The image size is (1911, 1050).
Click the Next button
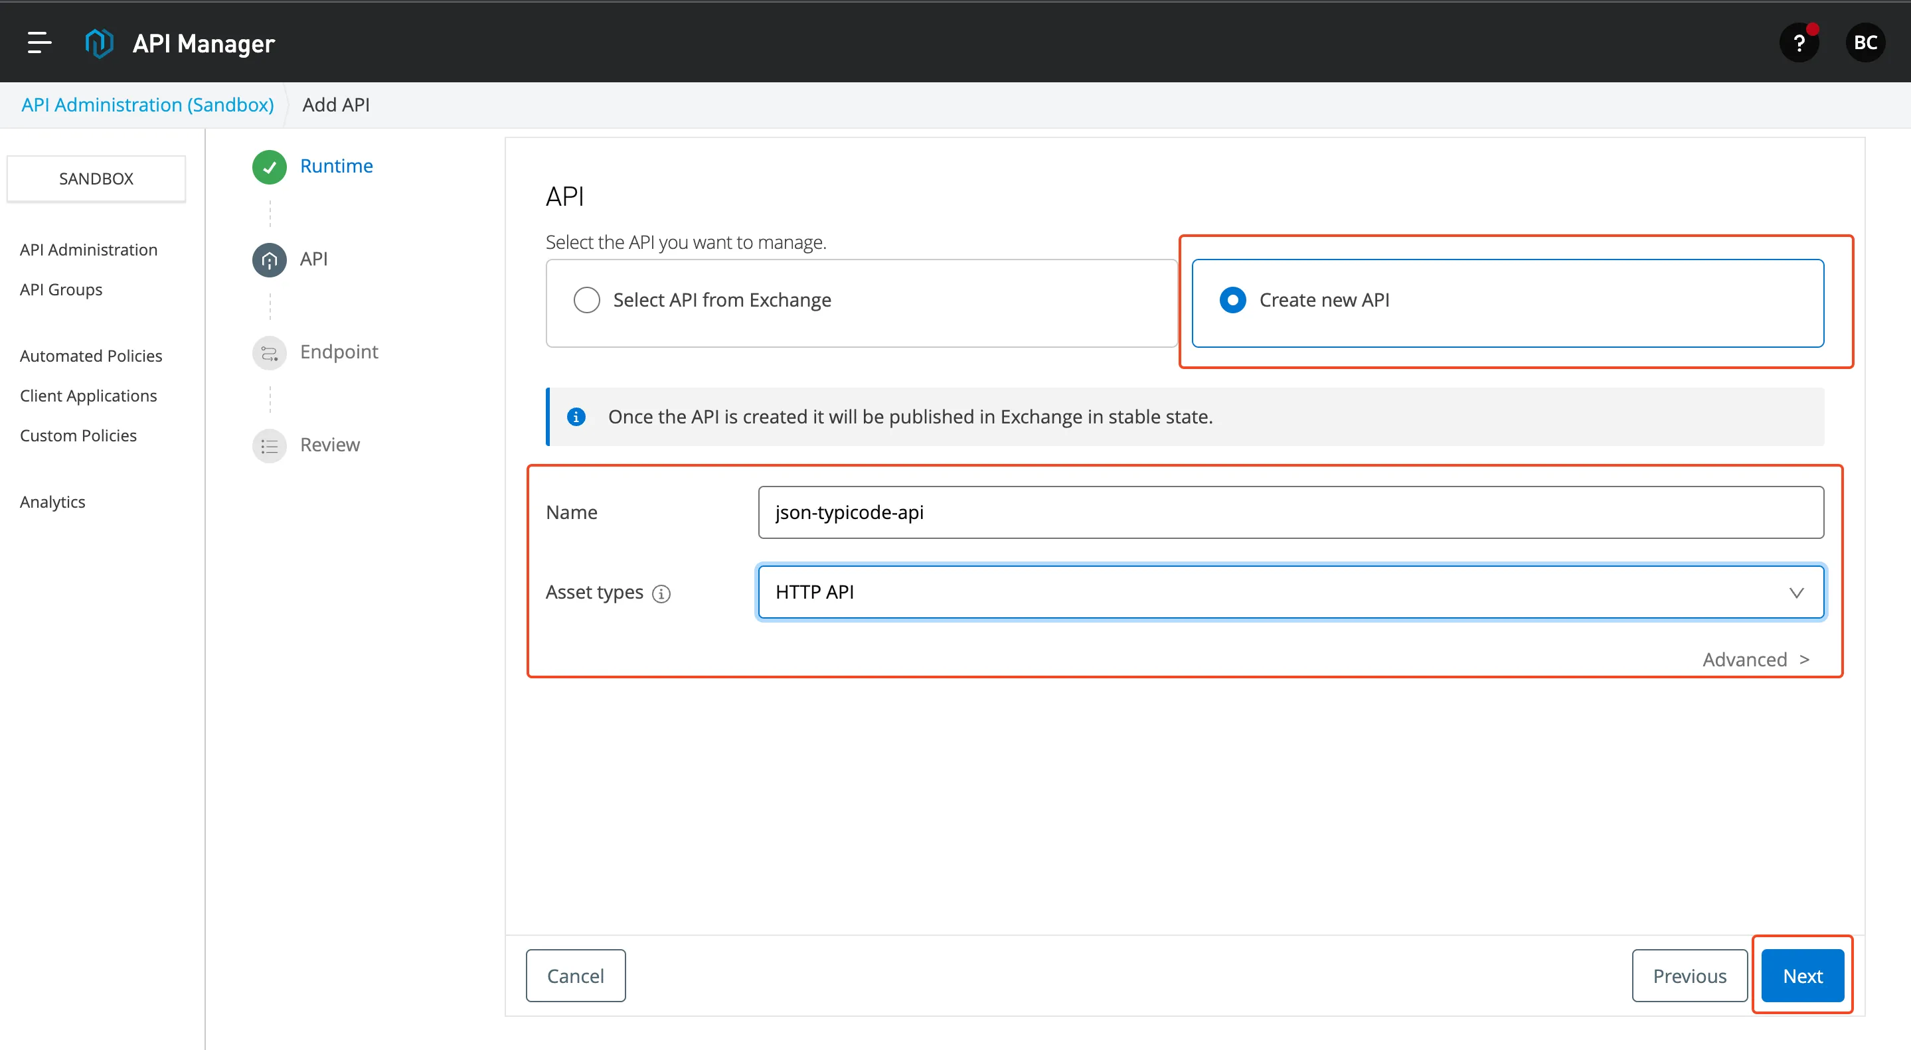pyautogui.click(x=1803, y=976)
